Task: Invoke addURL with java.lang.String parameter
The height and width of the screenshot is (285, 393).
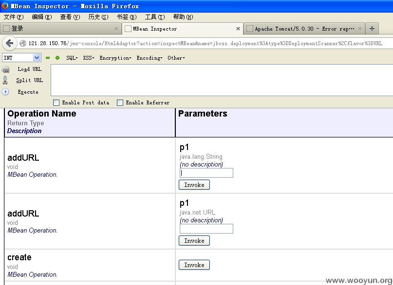Action: pyautogui.click(x=194, y=185)
